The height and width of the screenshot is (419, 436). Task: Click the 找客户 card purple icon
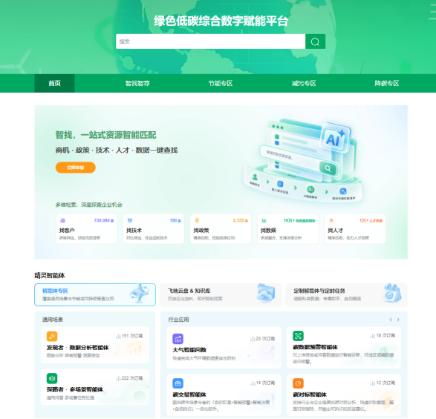point(62,220)
